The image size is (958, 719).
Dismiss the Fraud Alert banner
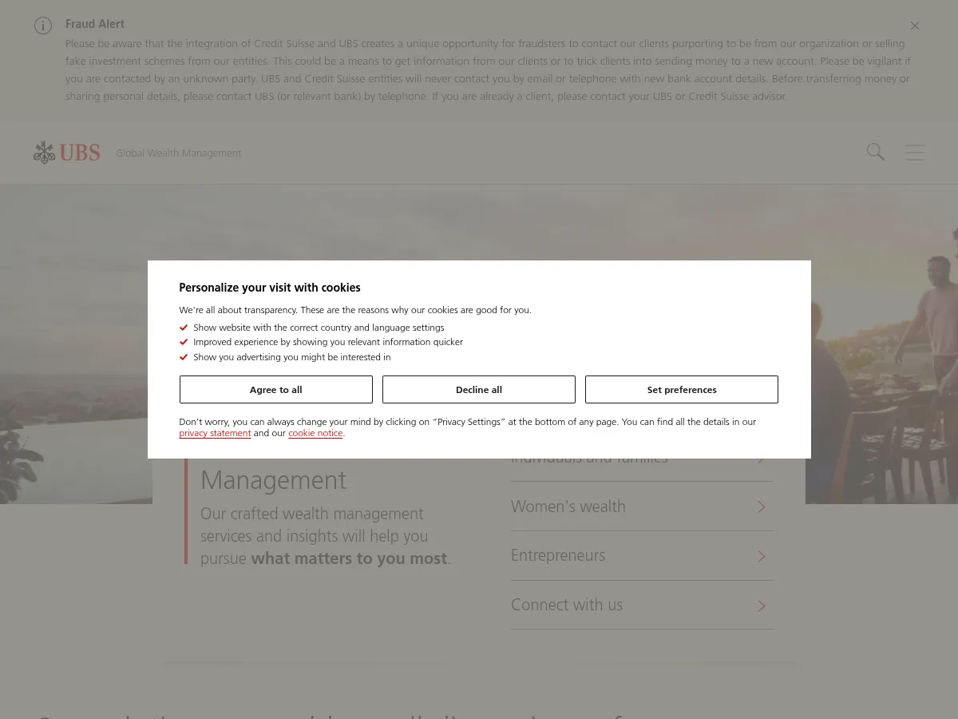pyautogui.click(x=915, y=25)
